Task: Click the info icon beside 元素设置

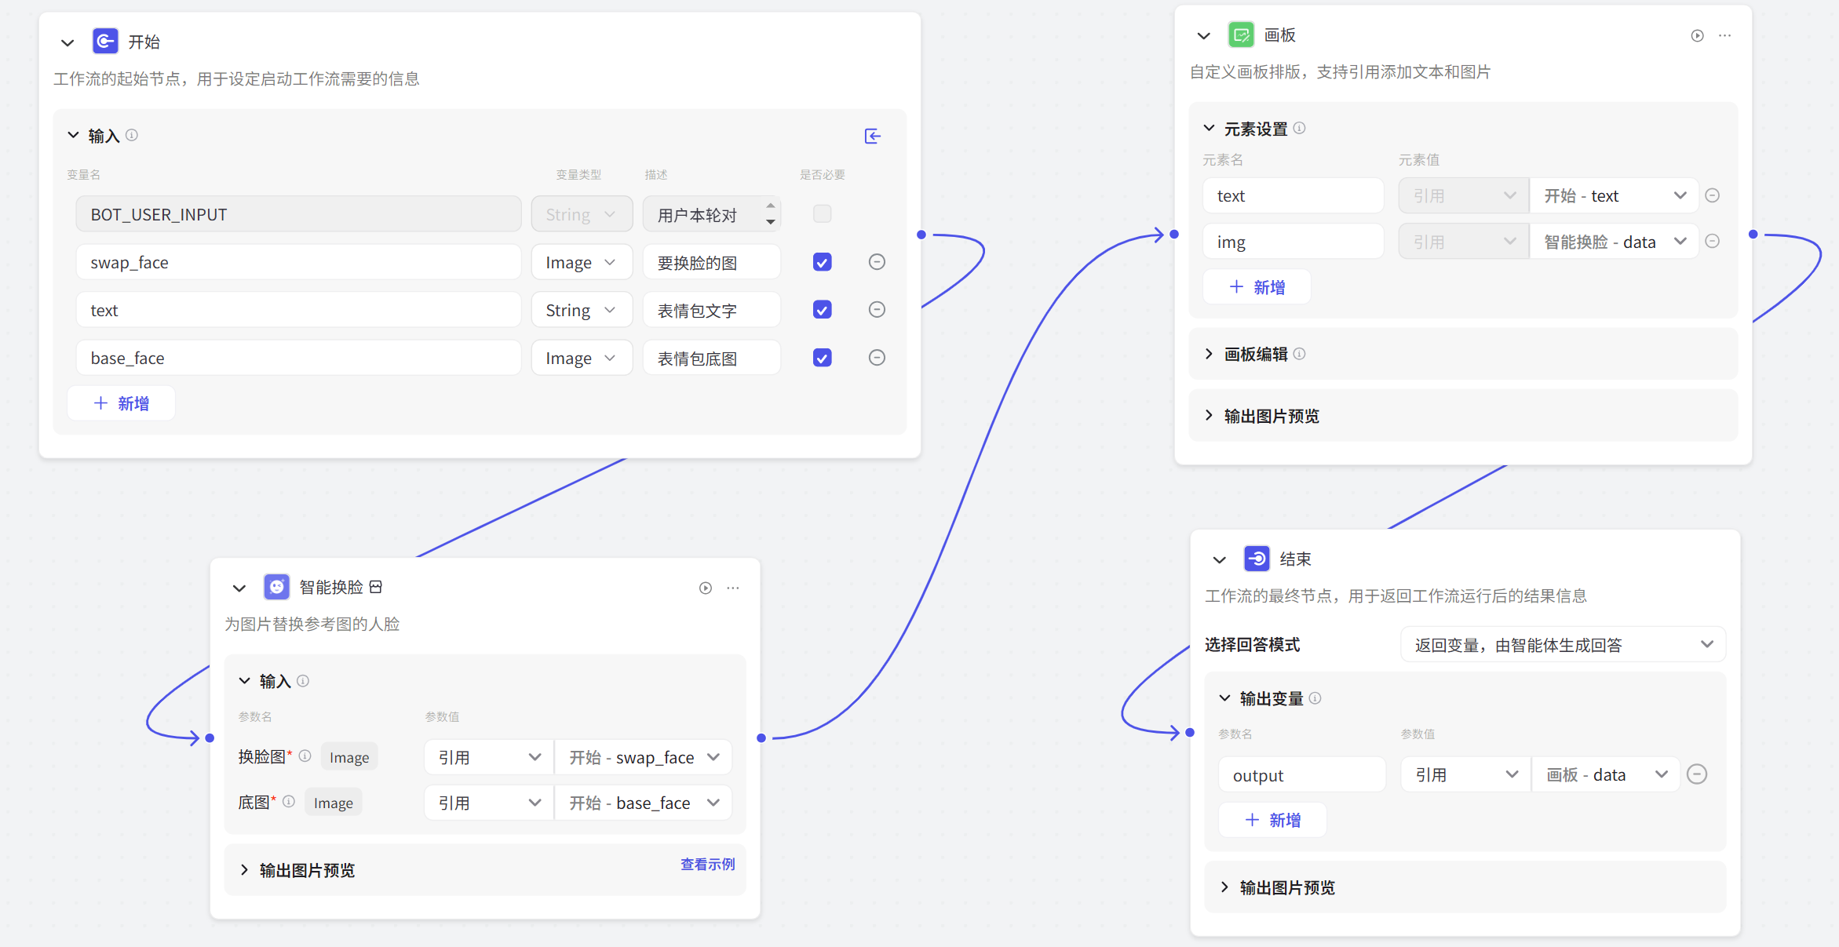Action: tap(1300, 129)
